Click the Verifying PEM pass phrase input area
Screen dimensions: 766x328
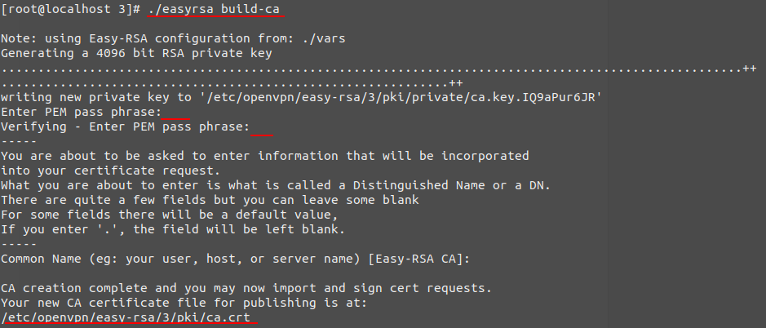click(262, 127)
